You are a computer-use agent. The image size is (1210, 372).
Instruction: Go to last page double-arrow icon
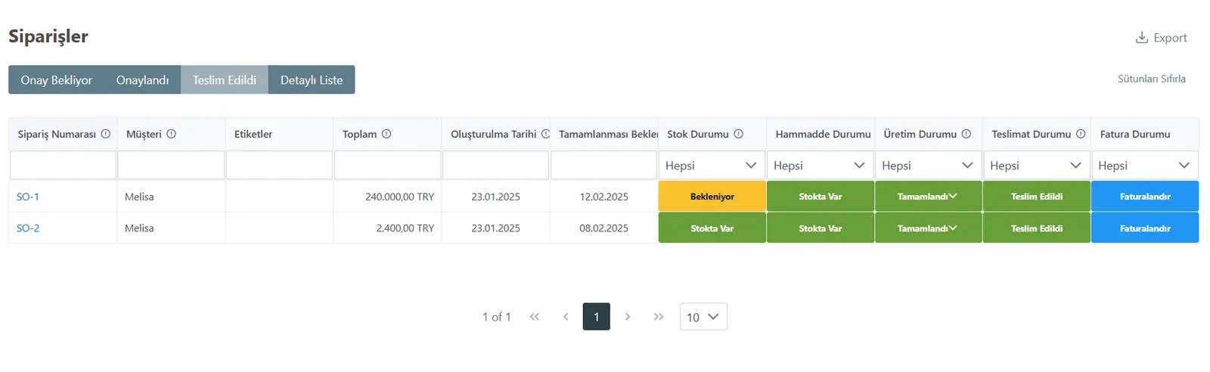pyautogui.click(x=659, y=317)
